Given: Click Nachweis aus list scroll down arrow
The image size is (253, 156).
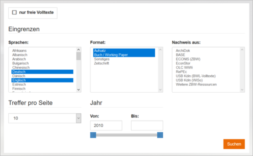Looking at the screenshot, I should click(x=242, y=90).
